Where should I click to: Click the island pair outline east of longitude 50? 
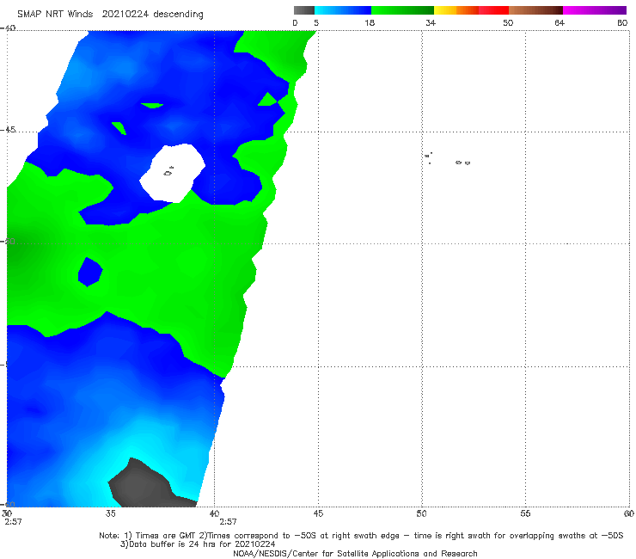462,163
